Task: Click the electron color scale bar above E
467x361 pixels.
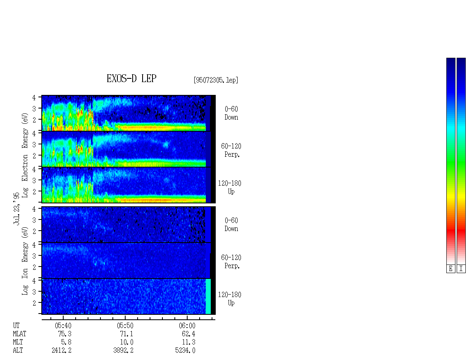Action: [450, 161]
